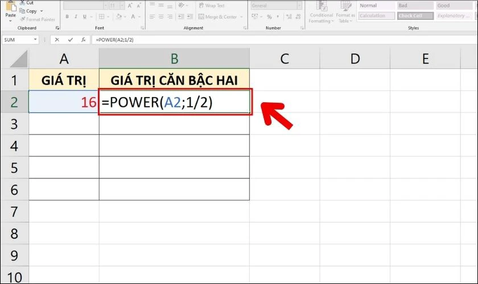The image size is (478, 284).
Task: Click the Decrease Decimal icon
Action: click(x=298, y=16)
